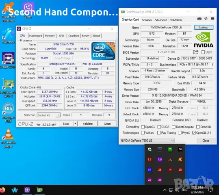Viewport: 219px width, 195px height.
Task: Click the taskbar clock showing 7:27 PM
Action: pyautogui.click(x=197, y=190)
